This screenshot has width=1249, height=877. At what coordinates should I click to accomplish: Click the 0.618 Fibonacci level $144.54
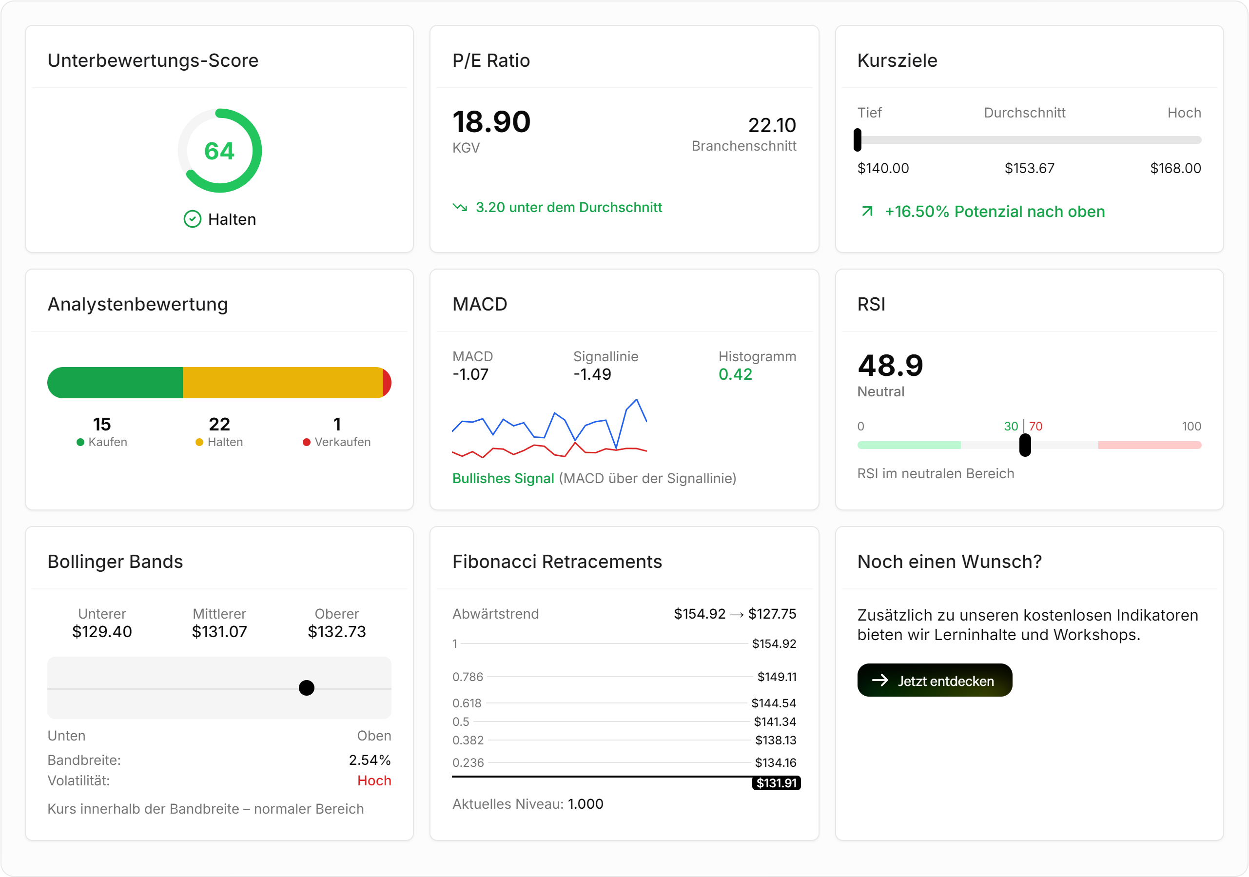(x=774, y=703)
